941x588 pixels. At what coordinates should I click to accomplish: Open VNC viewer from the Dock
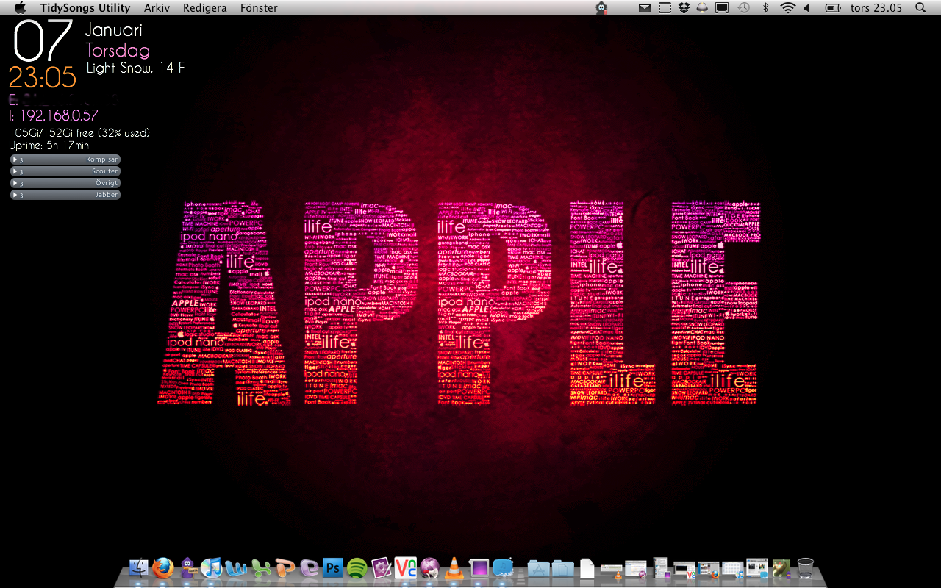pos(406,567)
